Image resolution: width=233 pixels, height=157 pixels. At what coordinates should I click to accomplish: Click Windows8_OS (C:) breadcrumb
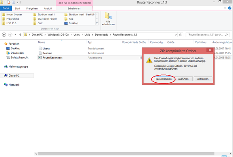pos(58,35)
